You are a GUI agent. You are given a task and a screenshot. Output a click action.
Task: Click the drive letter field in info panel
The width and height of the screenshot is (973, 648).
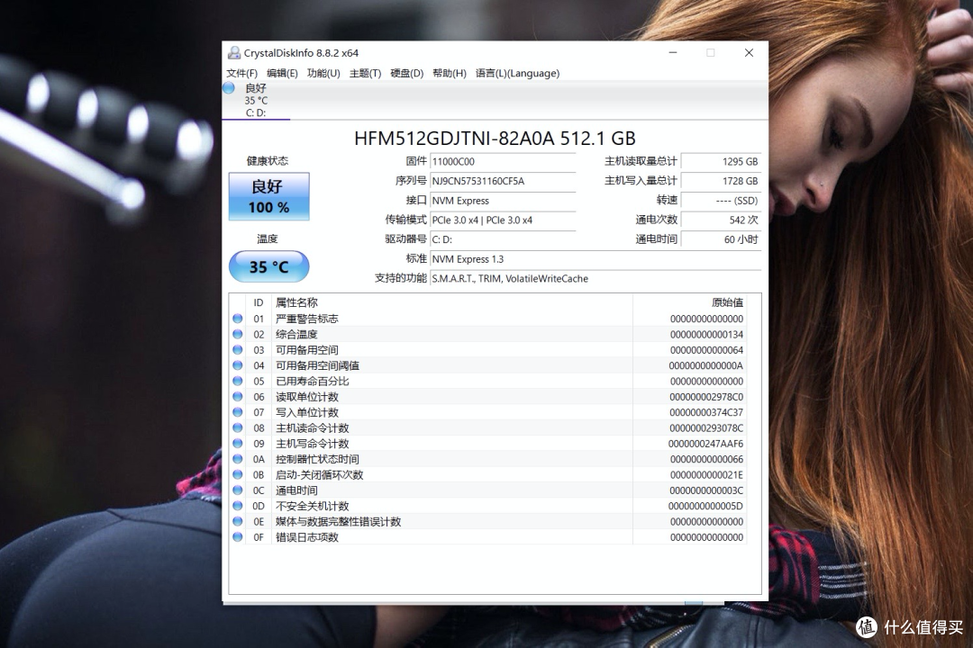(503, 239)
